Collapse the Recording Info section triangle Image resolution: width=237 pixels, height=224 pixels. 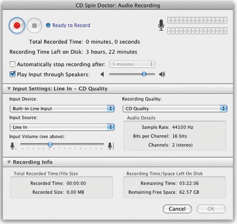[9, 162]
